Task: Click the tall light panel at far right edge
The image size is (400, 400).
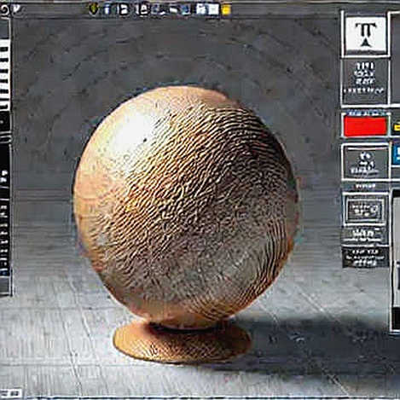Action: [396, 260]
